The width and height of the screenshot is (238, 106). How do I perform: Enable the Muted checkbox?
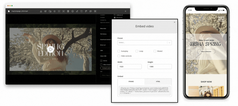pyautogui.click(x=155, y=51)
